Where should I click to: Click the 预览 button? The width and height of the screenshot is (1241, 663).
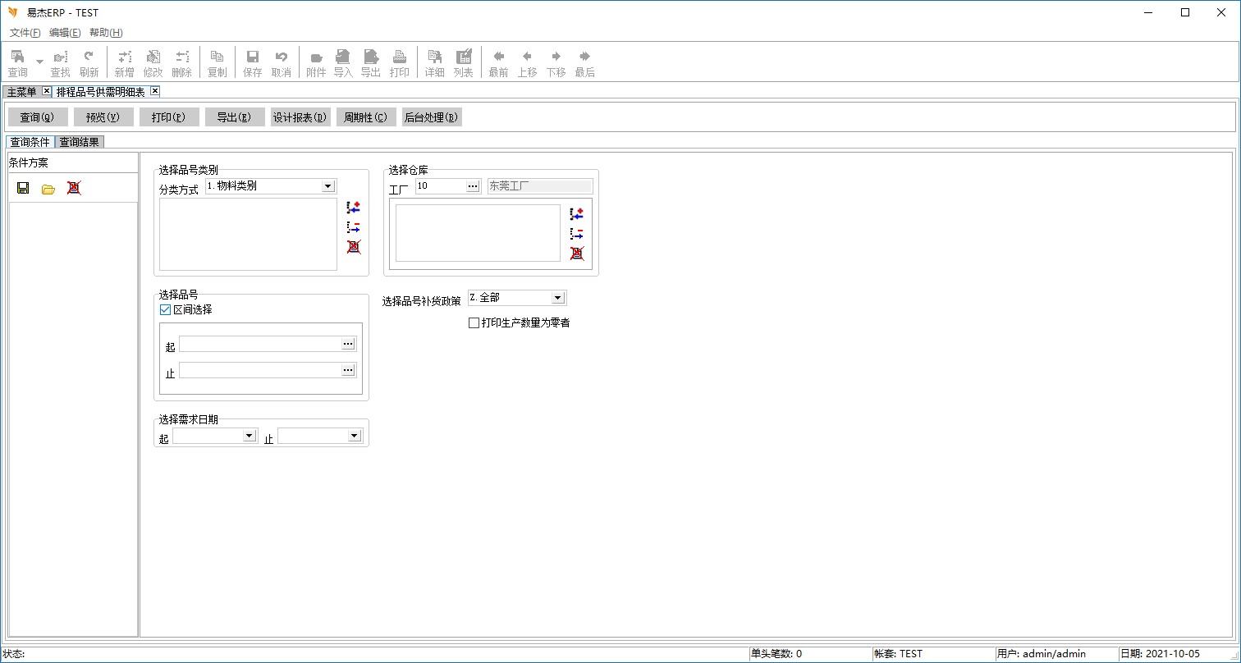(x=103, y=117)
